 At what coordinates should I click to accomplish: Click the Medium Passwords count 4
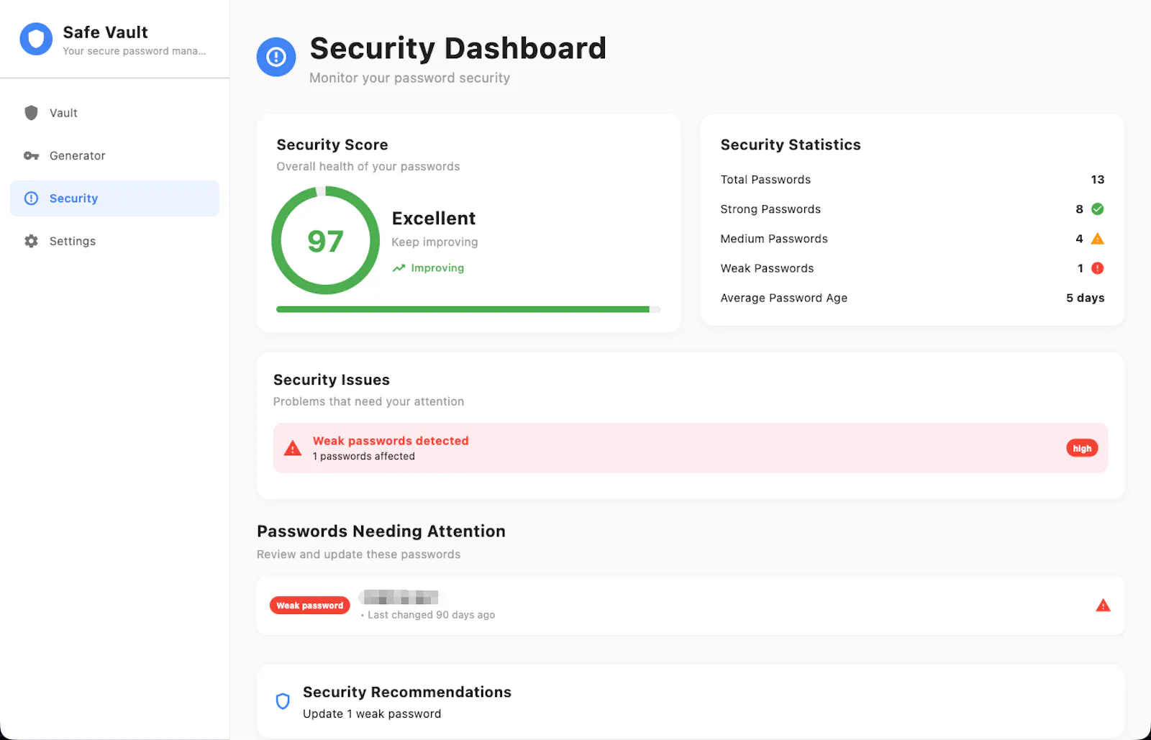pyautogui.click(x=1079, y=239)
